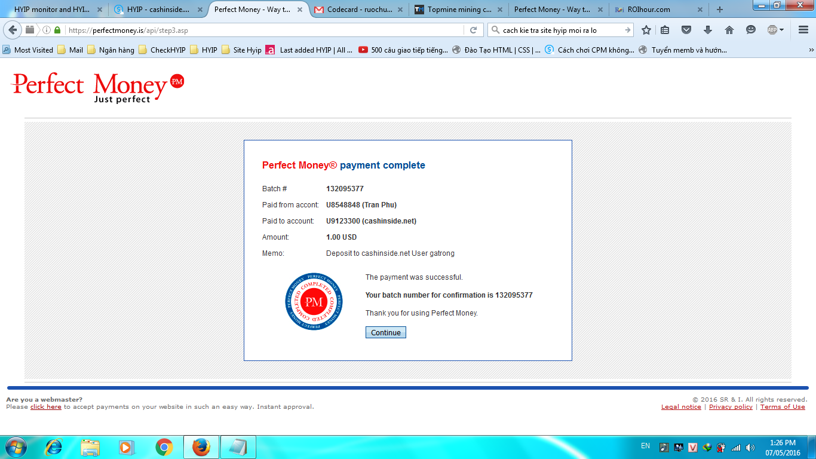Follow the 'click here' webmaster link
The image size is (816, 459).
coord(46,407)
